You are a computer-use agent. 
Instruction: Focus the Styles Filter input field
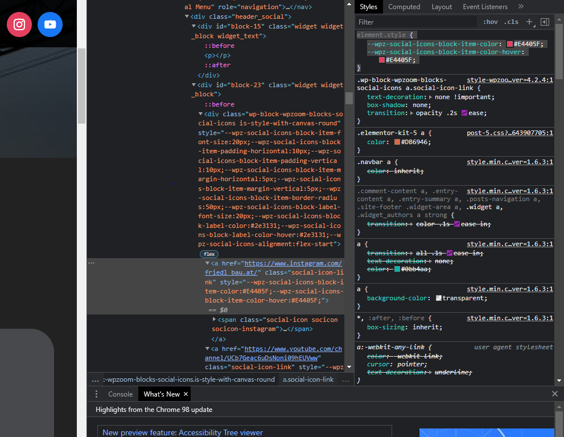click(x=417, y=22)
